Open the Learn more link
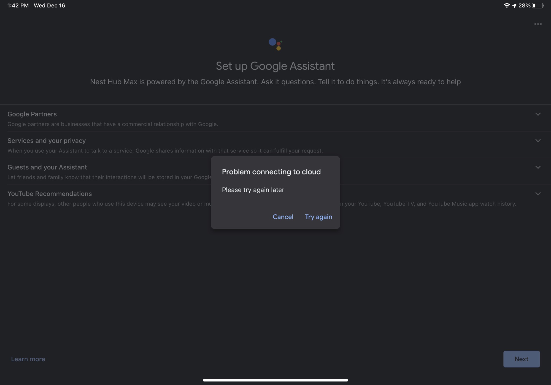The image size is (551, 385). (x=28, y=359)
